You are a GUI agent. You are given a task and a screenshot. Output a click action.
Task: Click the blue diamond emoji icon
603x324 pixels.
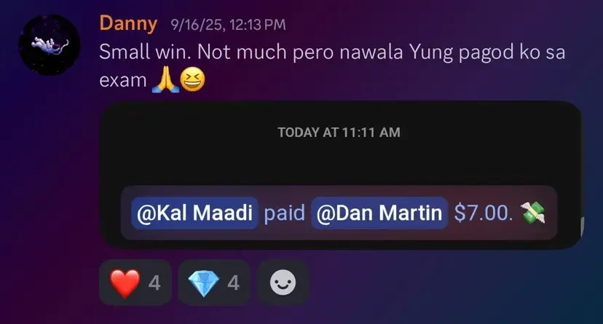[x=204, y=283]
